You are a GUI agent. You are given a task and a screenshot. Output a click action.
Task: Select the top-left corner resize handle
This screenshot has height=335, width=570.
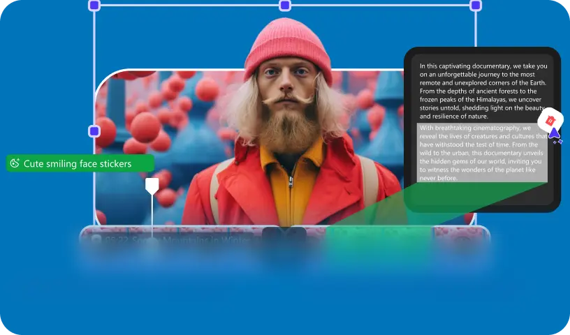tap(94, 6)
